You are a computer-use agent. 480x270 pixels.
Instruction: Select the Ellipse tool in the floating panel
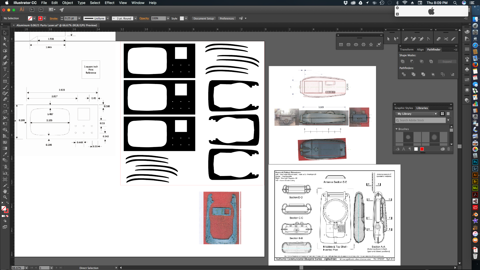(x=356, y=44)
